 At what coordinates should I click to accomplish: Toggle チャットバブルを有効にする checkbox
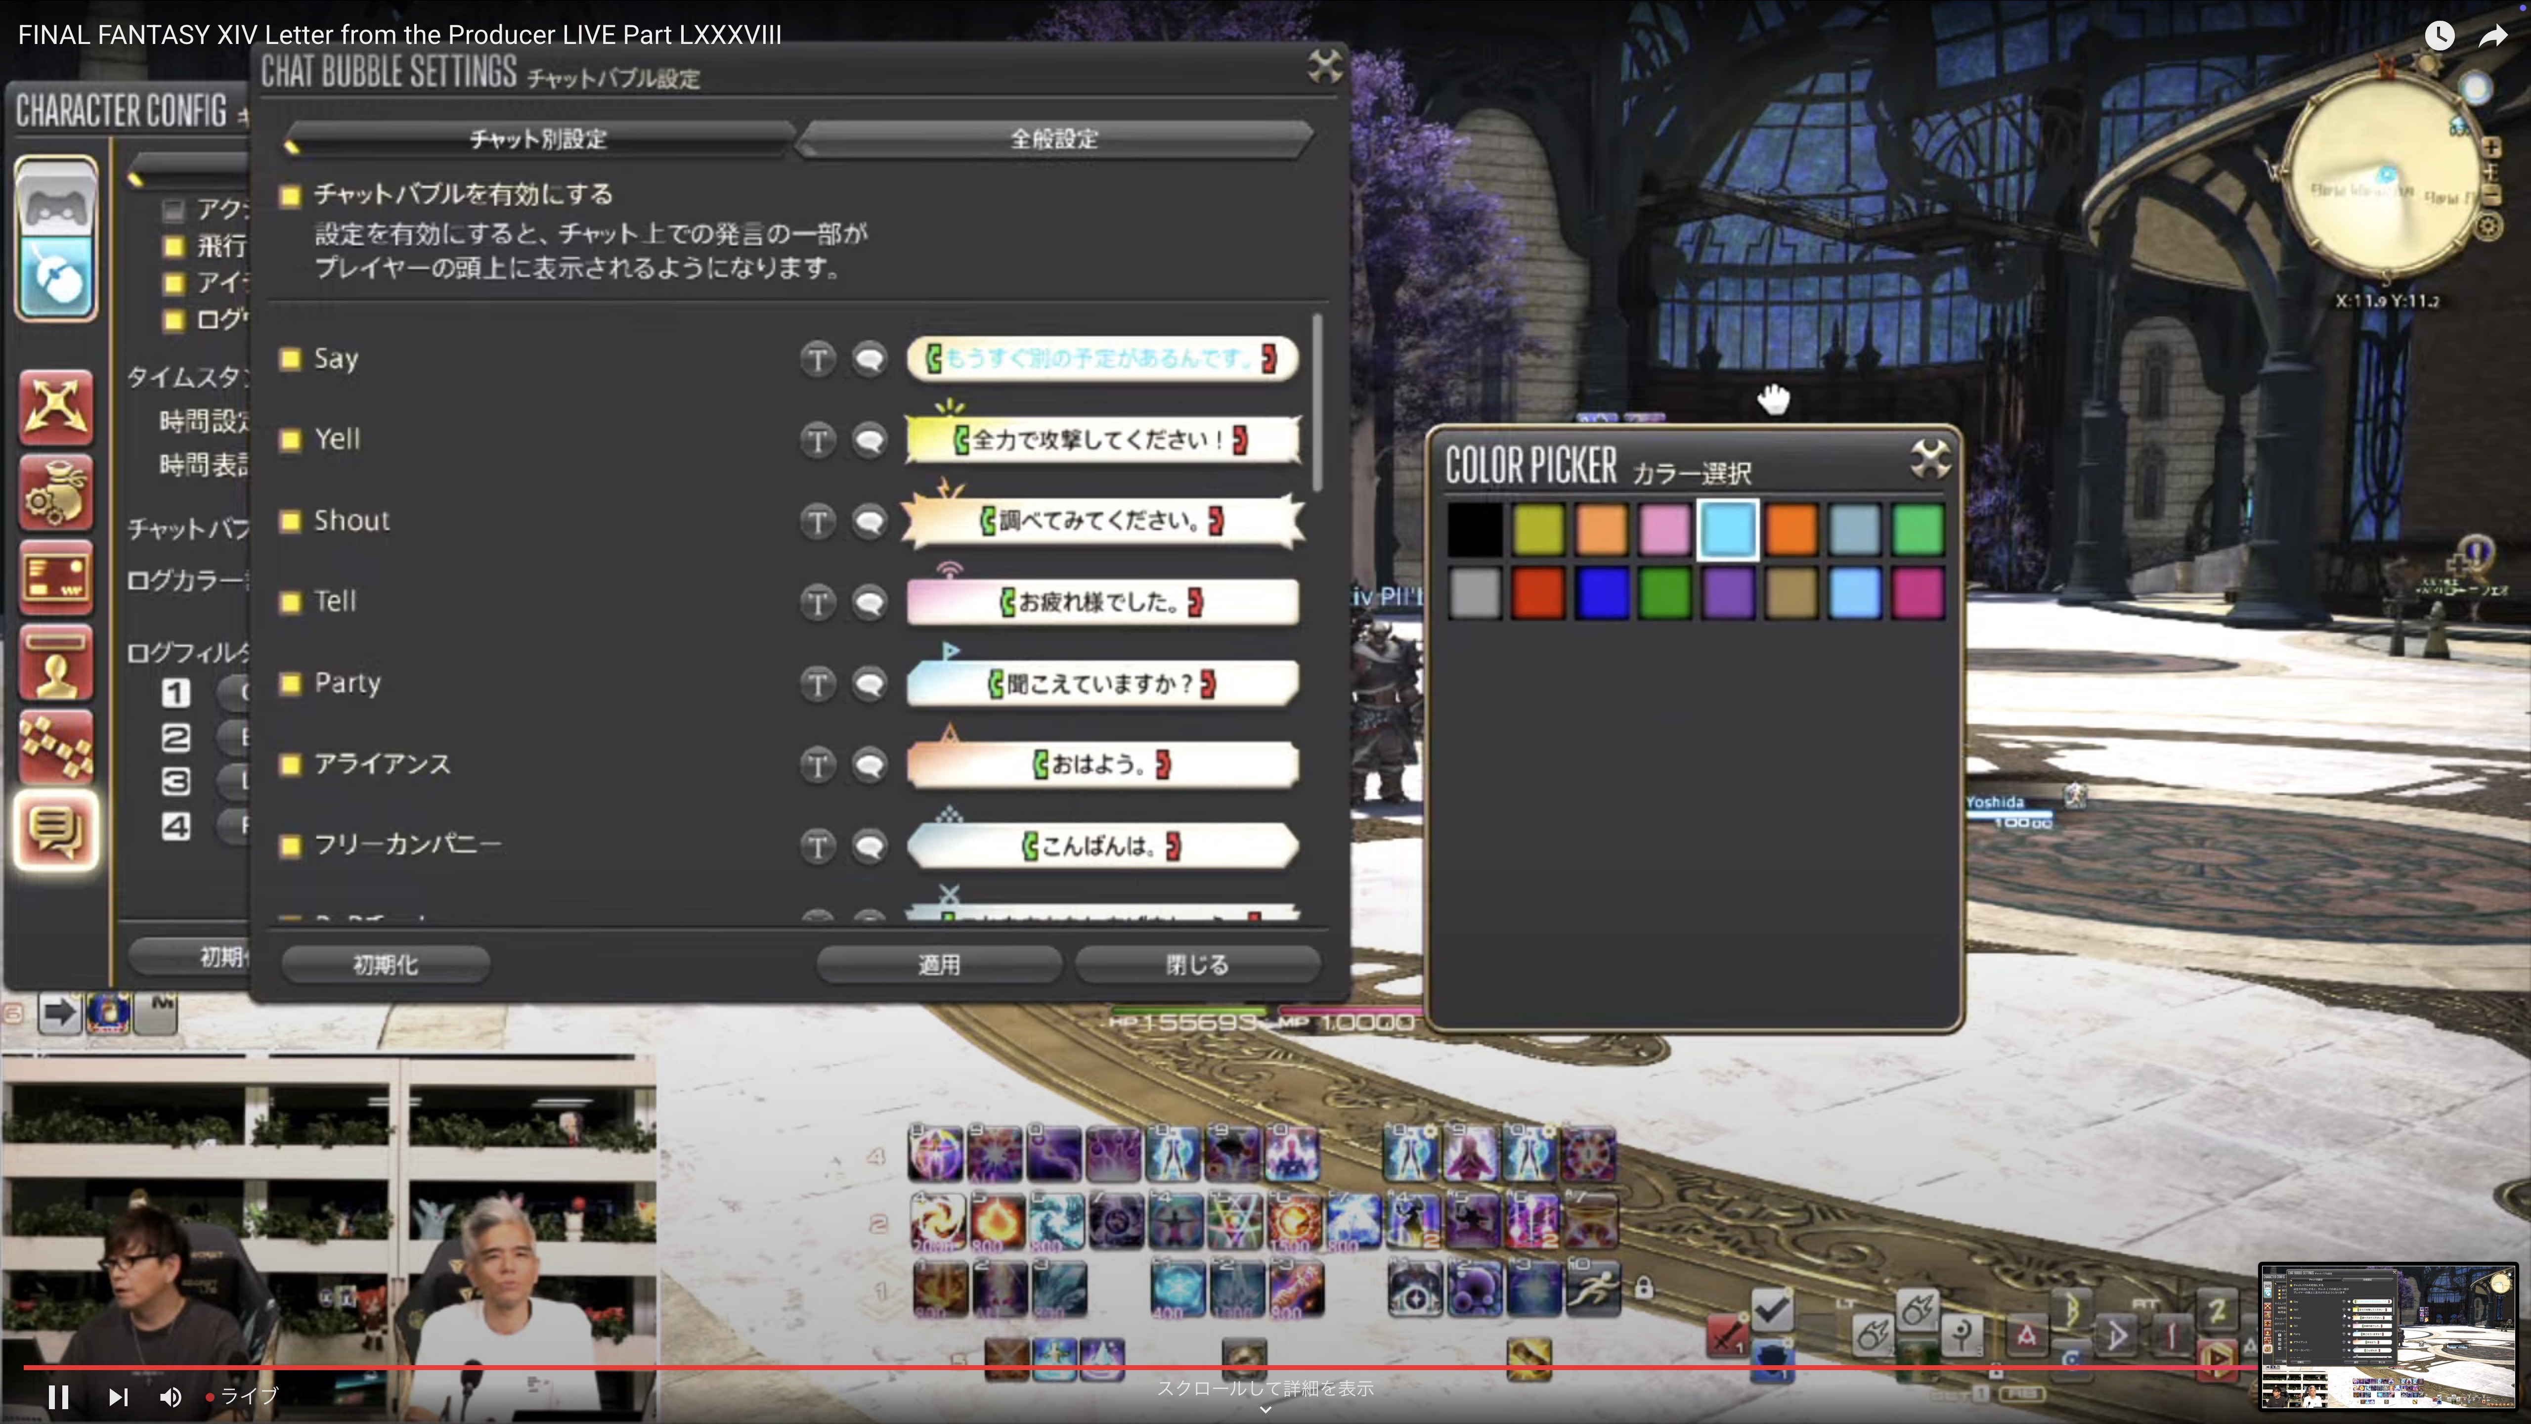coord(290,197)
